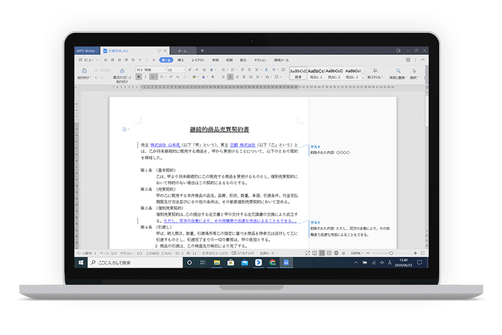Click the paragraph shading icon
This screenshot has height=335, width=502.
coord(267,77)
